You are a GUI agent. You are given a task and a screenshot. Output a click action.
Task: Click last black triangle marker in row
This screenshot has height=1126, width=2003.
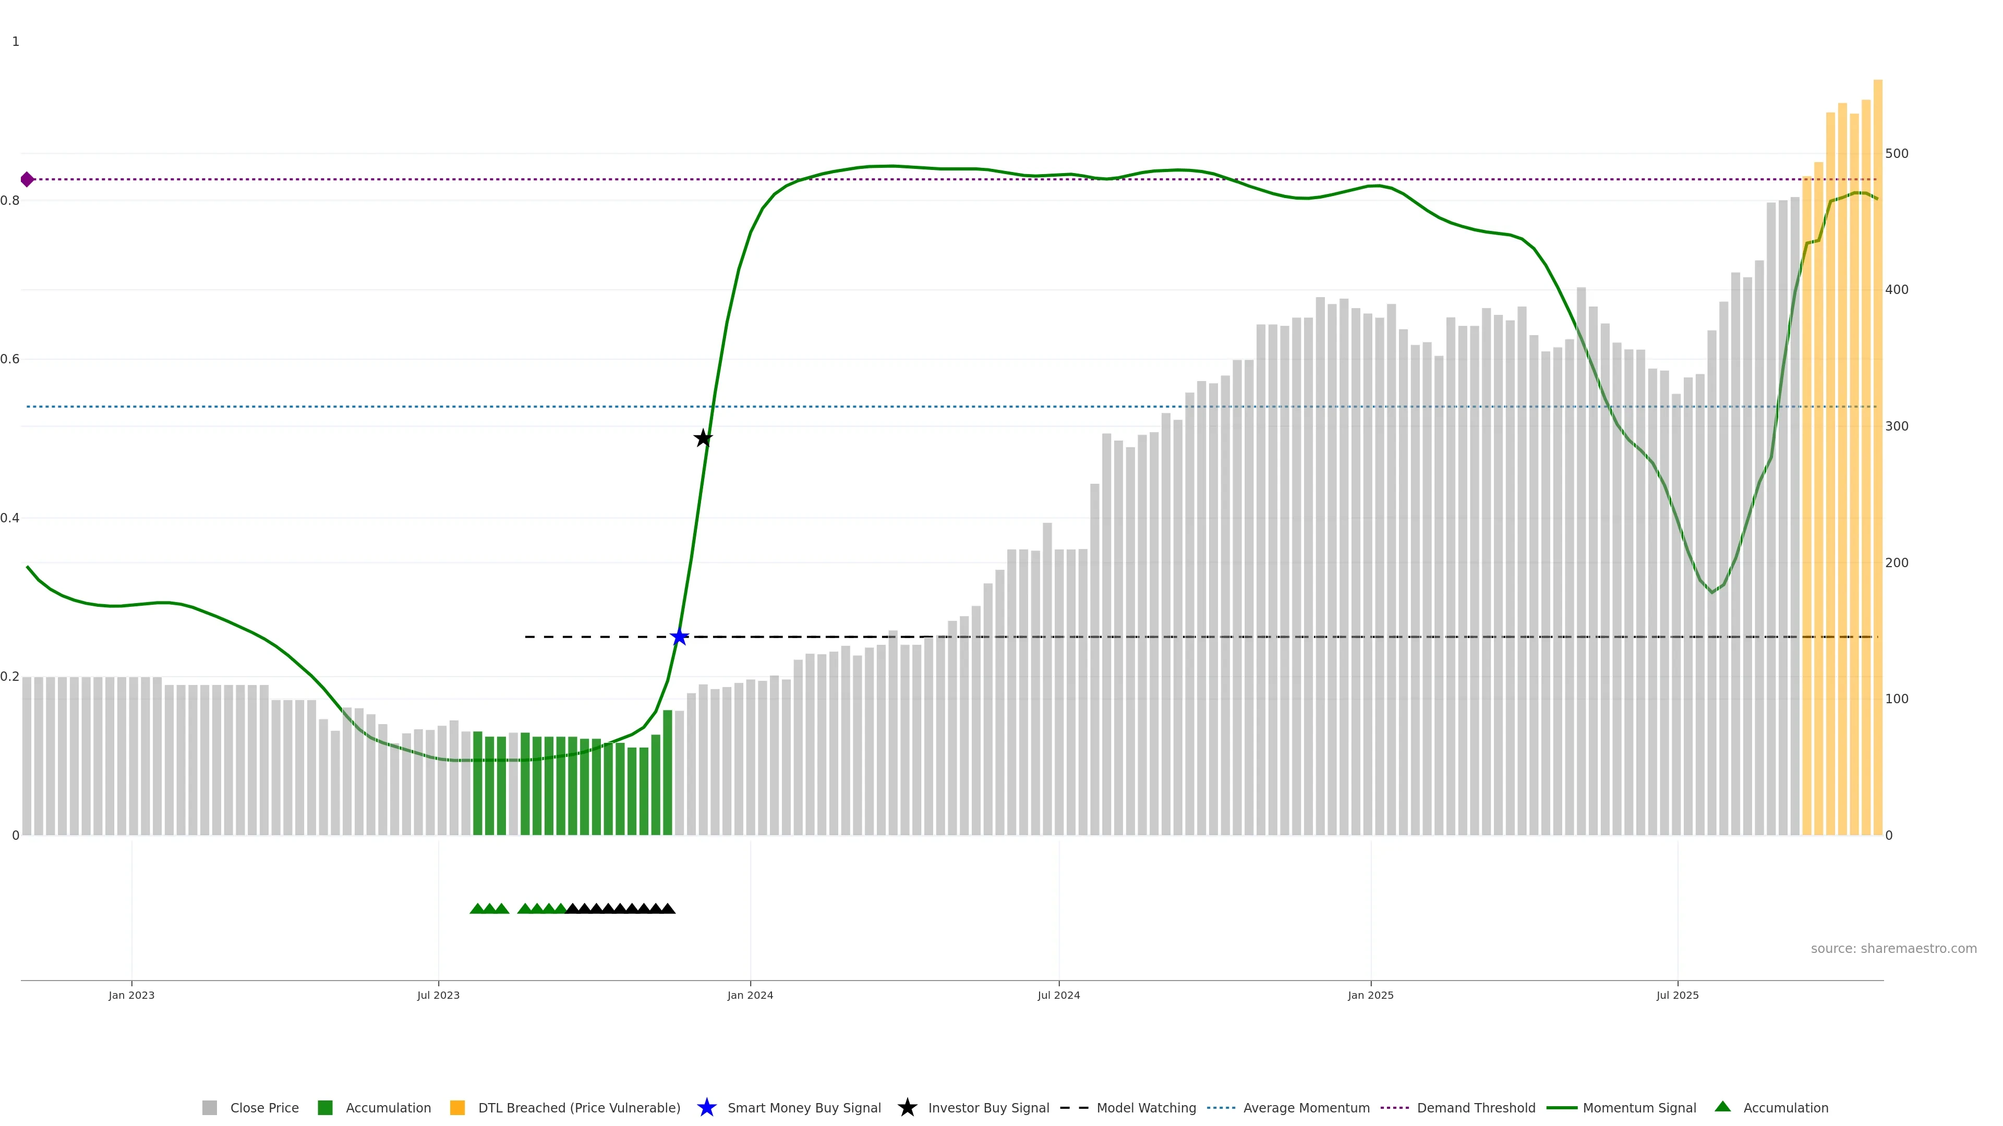667,909
